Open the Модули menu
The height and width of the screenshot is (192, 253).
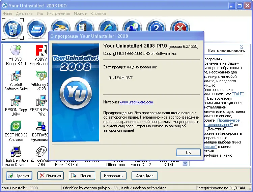pos(81,13)
